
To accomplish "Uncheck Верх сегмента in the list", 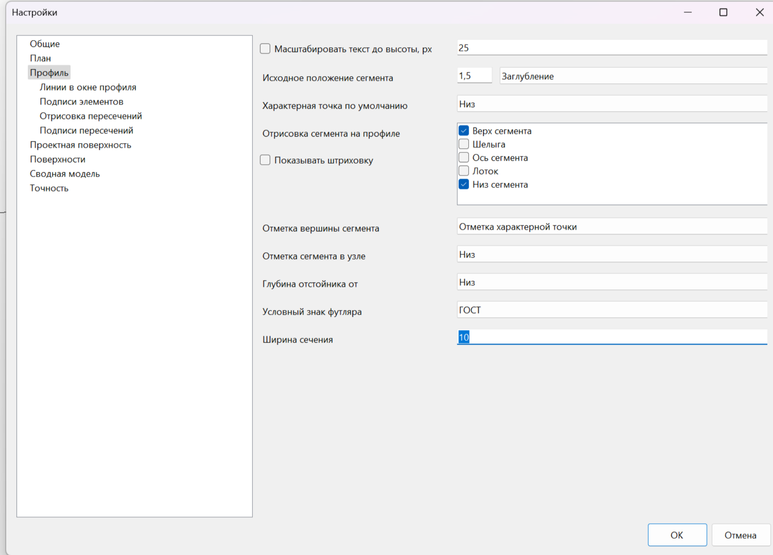I will pyautogui.click(x=464, y=131).
